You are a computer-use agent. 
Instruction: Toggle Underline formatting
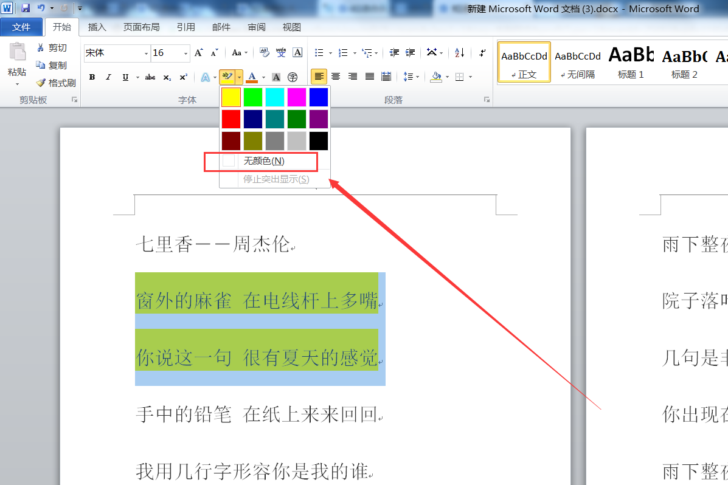[125, 77]
